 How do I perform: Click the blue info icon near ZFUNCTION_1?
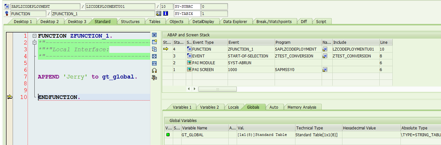point(165,14)
